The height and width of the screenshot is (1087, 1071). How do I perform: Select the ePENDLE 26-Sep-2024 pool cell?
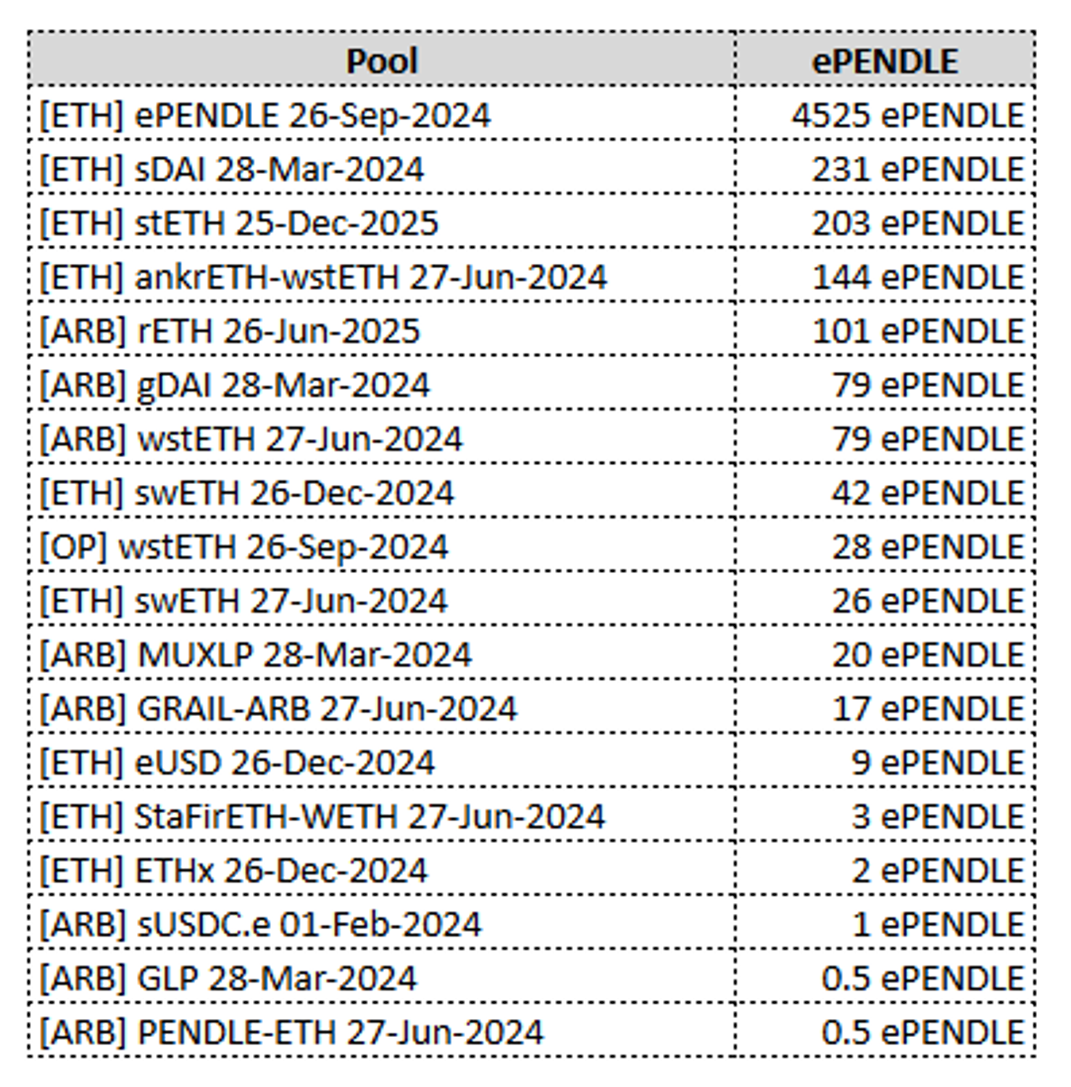(x=265, y=115)
